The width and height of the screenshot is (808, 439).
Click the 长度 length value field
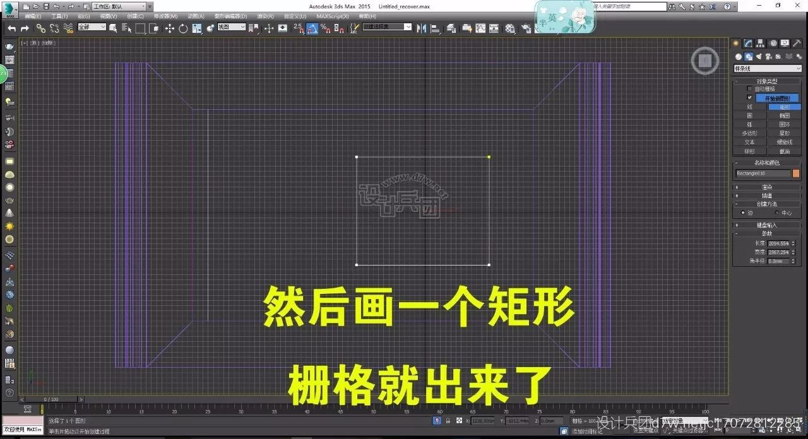(779, 243)
